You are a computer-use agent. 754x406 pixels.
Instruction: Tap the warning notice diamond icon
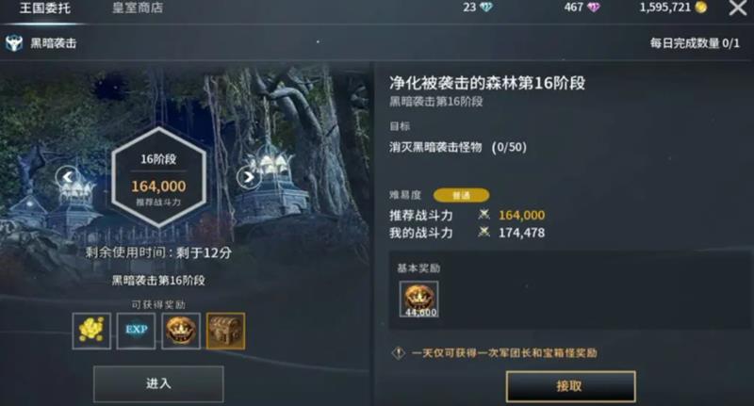point(398,353)
